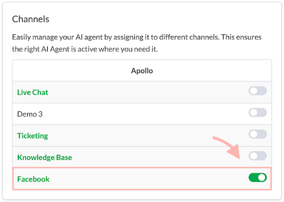Click the Channels section heading
The image size is (284, 202).
pos(31,19)
